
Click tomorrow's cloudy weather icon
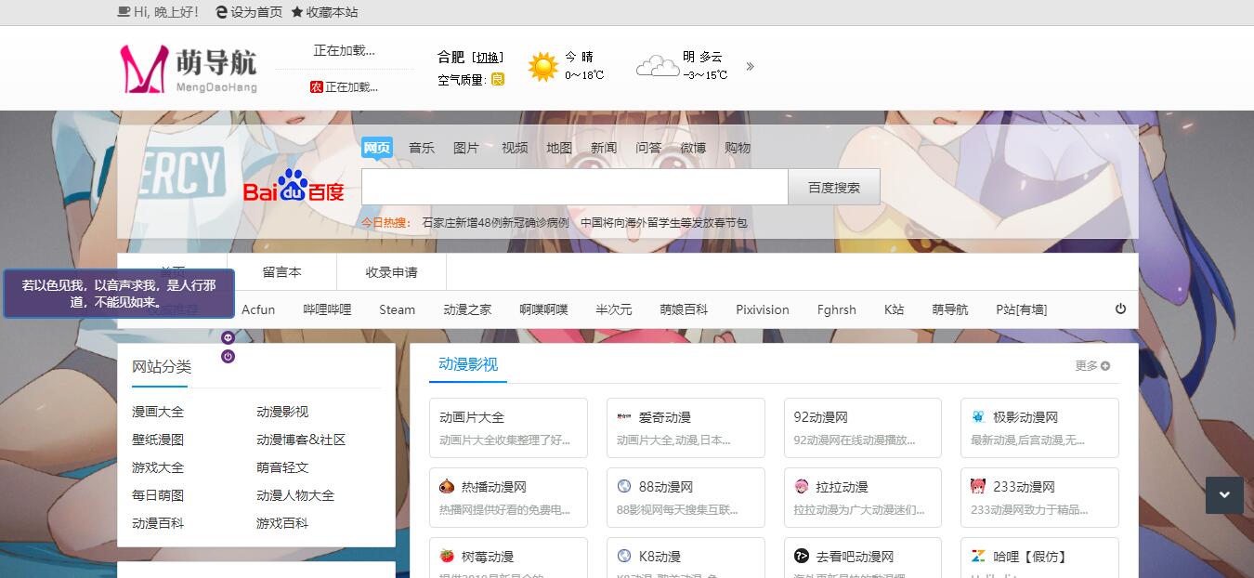[x=657, y=67]
